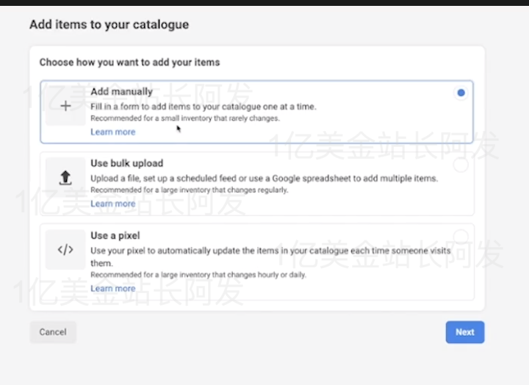Click the 'Upload a file' description text
Screen dimensions: 529x385
point(264,179)
